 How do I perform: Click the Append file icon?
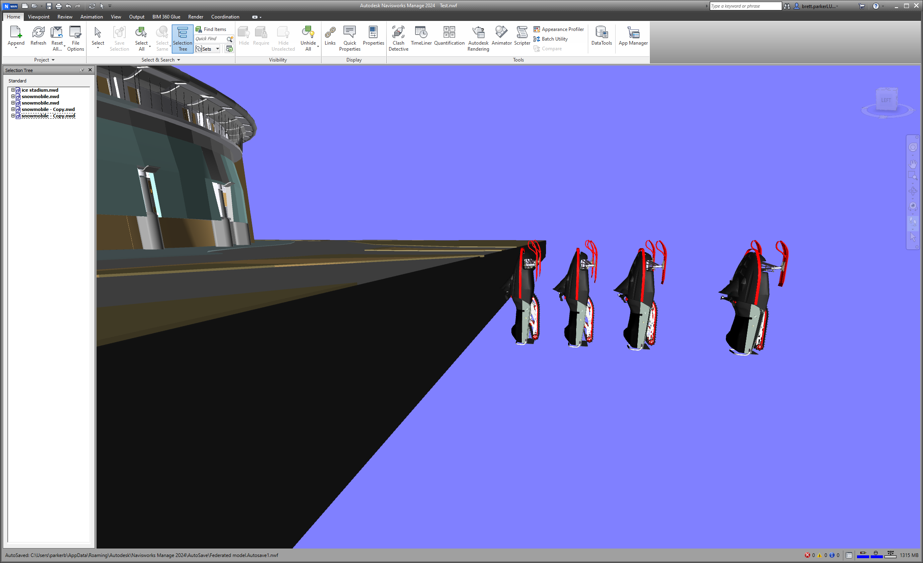coord(16,33)
